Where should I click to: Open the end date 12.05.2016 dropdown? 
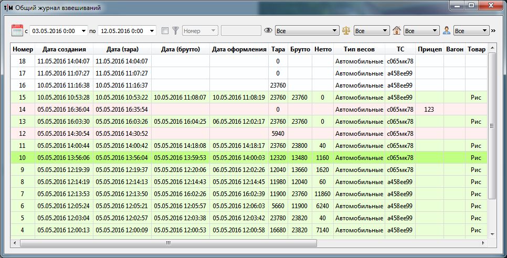point(152,31)
